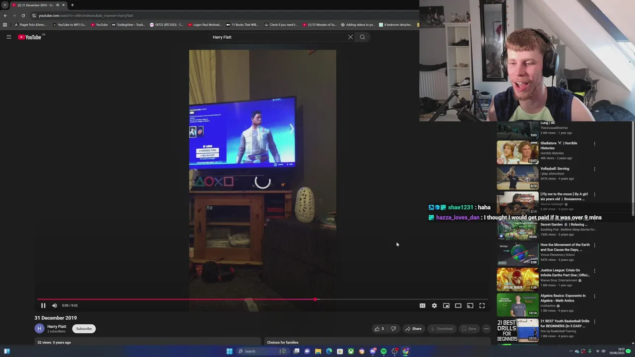
Task: Share the 31 December 2019 video
Action: [413, 329]
